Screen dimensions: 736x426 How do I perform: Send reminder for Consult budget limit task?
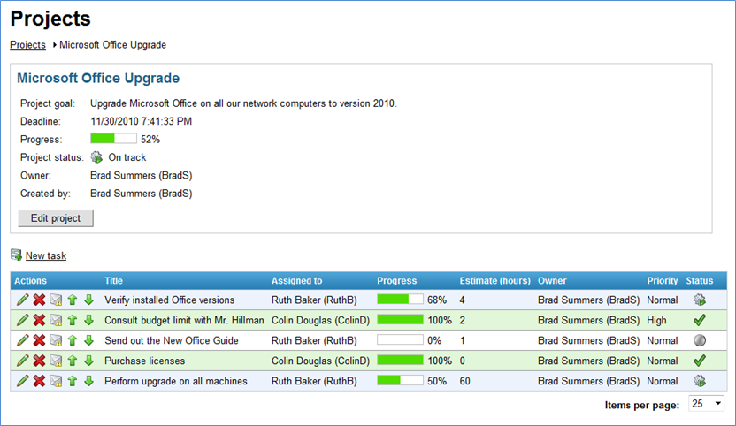tap(56, 320)
